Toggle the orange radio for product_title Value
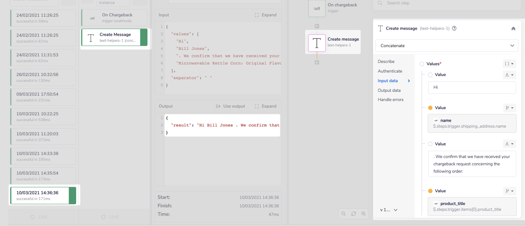 pos(430,191)
